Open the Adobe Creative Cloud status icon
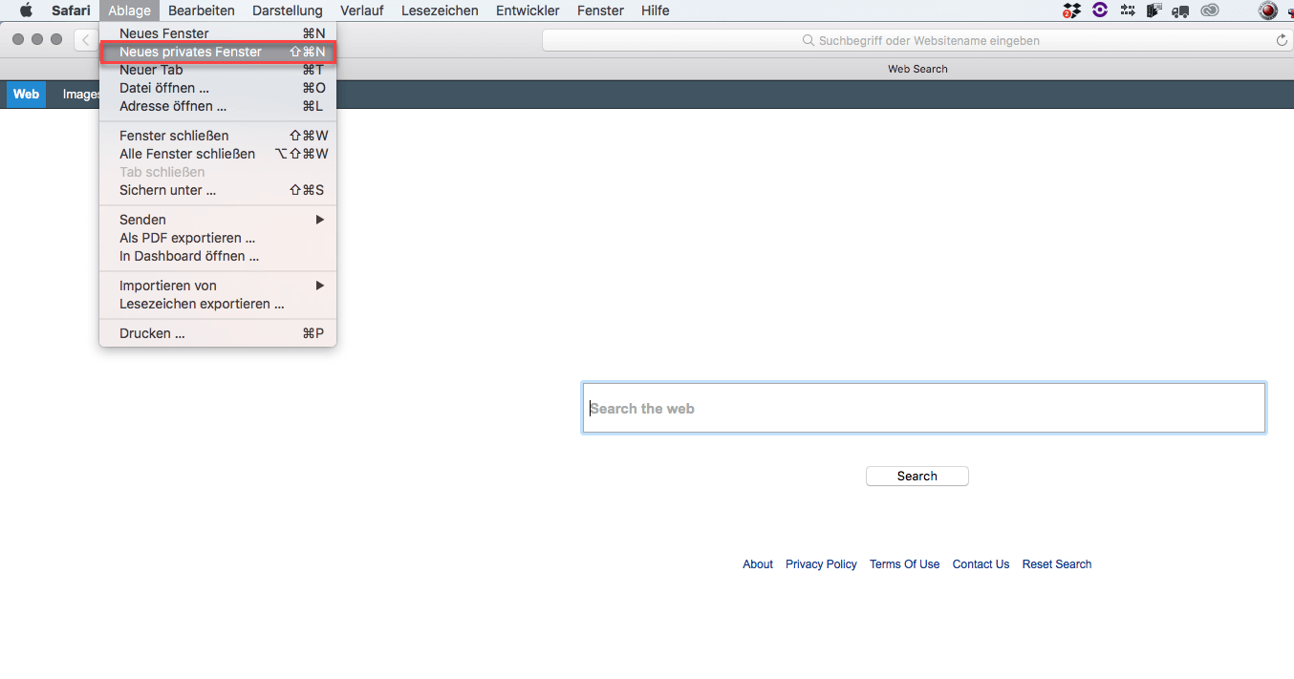 tap(1211, 11)
